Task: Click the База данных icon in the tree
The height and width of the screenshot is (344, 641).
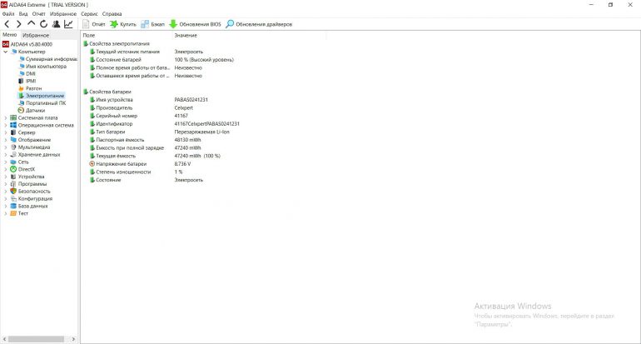Action: 13,207
